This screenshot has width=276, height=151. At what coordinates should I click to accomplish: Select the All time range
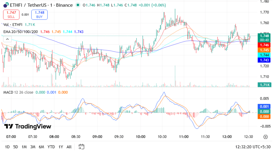tap(69, 147)
